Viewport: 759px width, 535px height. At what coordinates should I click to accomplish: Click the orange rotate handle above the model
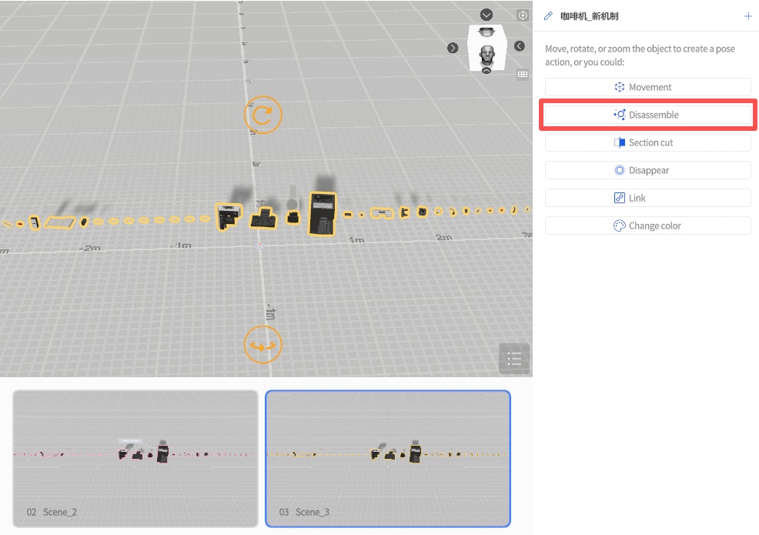point(263,115)
